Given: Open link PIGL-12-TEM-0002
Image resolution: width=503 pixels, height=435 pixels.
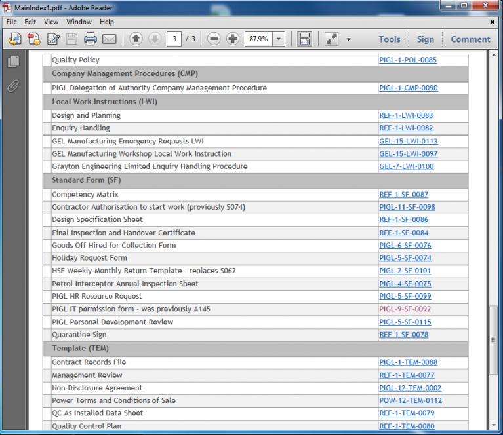Looking at the screenshot, I should pyautogui.click(x=411, y=388).
